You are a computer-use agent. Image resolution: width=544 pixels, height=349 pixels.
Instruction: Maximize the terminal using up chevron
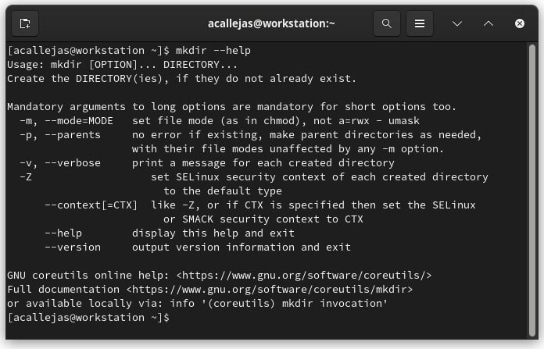click(489, 23)
